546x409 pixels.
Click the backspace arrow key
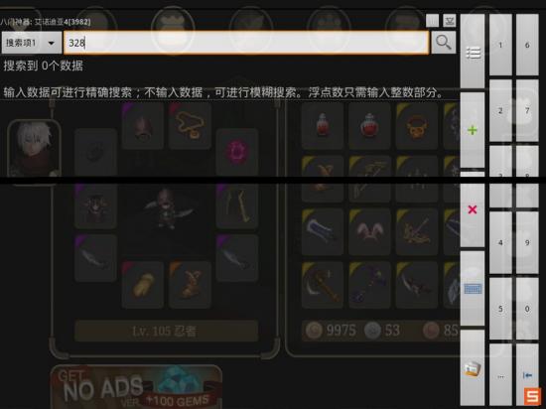pyautogui.click(x=527, y=375)
